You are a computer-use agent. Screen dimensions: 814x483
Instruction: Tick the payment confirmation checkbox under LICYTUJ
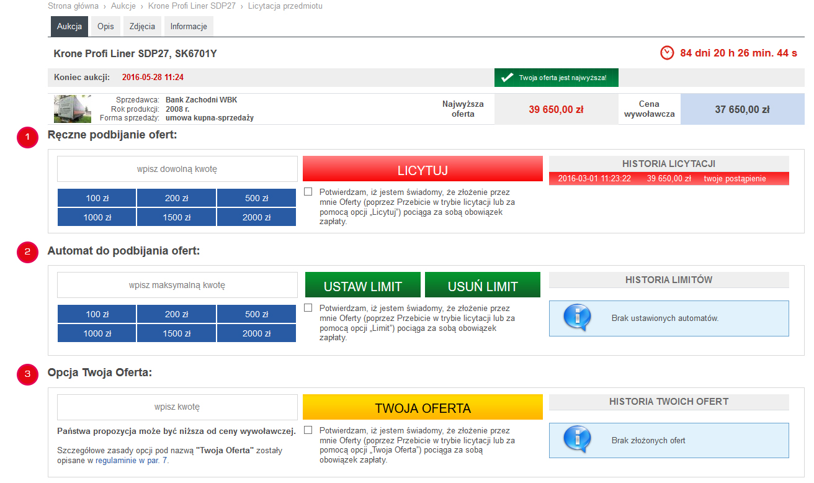click(x=308, y=192)
